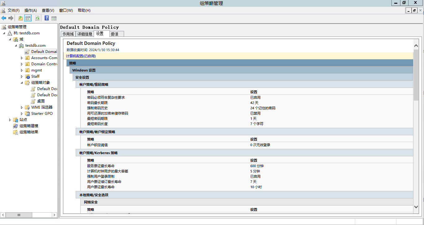Collapse the 网络安全 subsection header
424x225 pixels.
click(x=247, y=202)
